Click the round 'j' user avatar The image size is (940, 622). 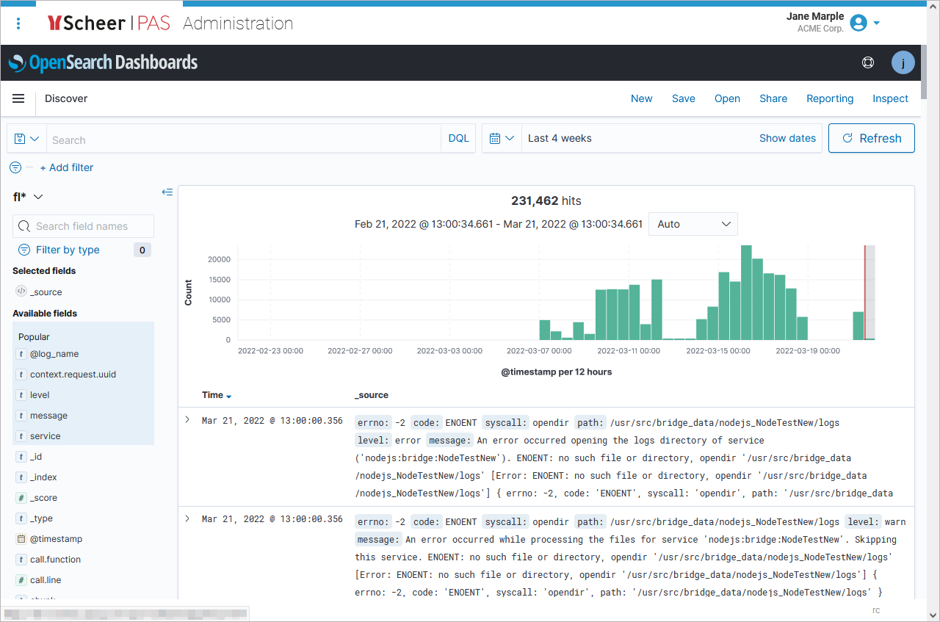point(903,63)
